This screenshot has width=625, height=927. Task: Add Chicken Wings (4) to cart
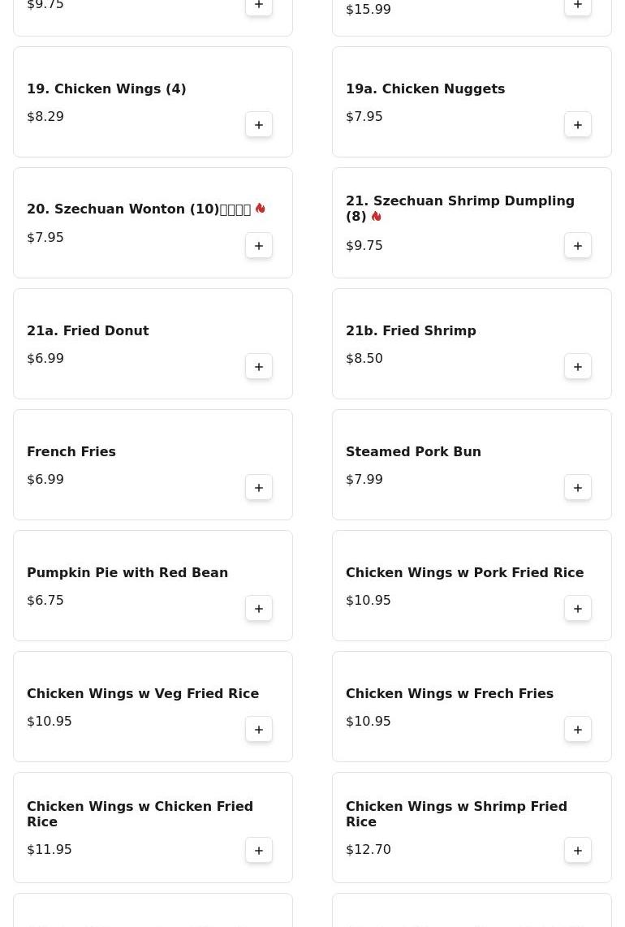pyautogui.click(x=259, y=125)
